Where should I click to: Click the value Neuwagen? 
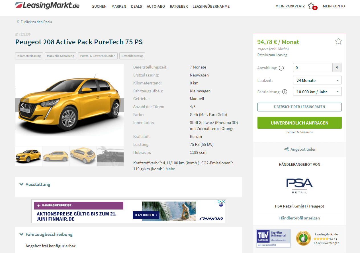pyautogui.click(x=199, y=75)
